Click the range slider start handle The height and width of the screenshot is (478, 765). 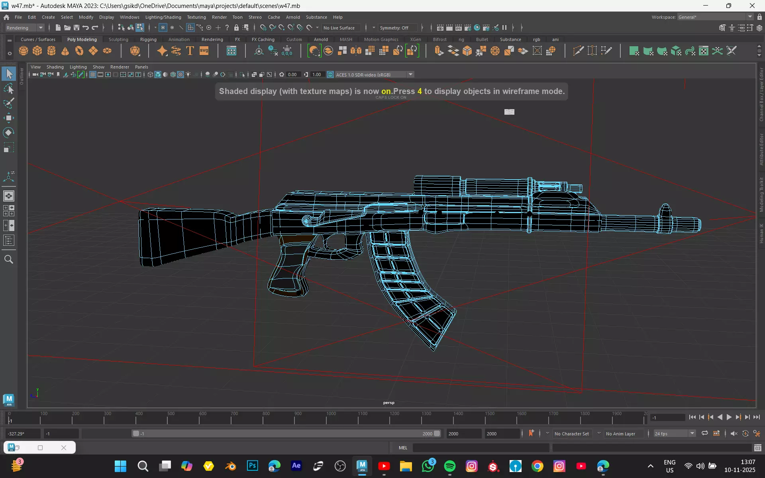136,433
